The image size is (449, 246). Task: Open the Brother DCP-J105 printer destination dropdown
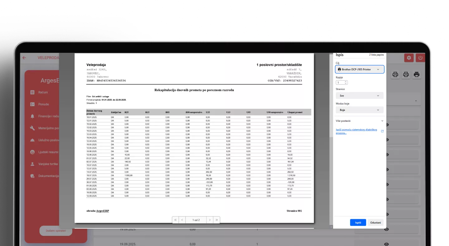pyautogui.click(x=360, y=69)
